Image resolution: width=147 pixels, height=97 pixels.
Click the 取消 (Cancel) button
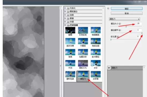[127, 13]
